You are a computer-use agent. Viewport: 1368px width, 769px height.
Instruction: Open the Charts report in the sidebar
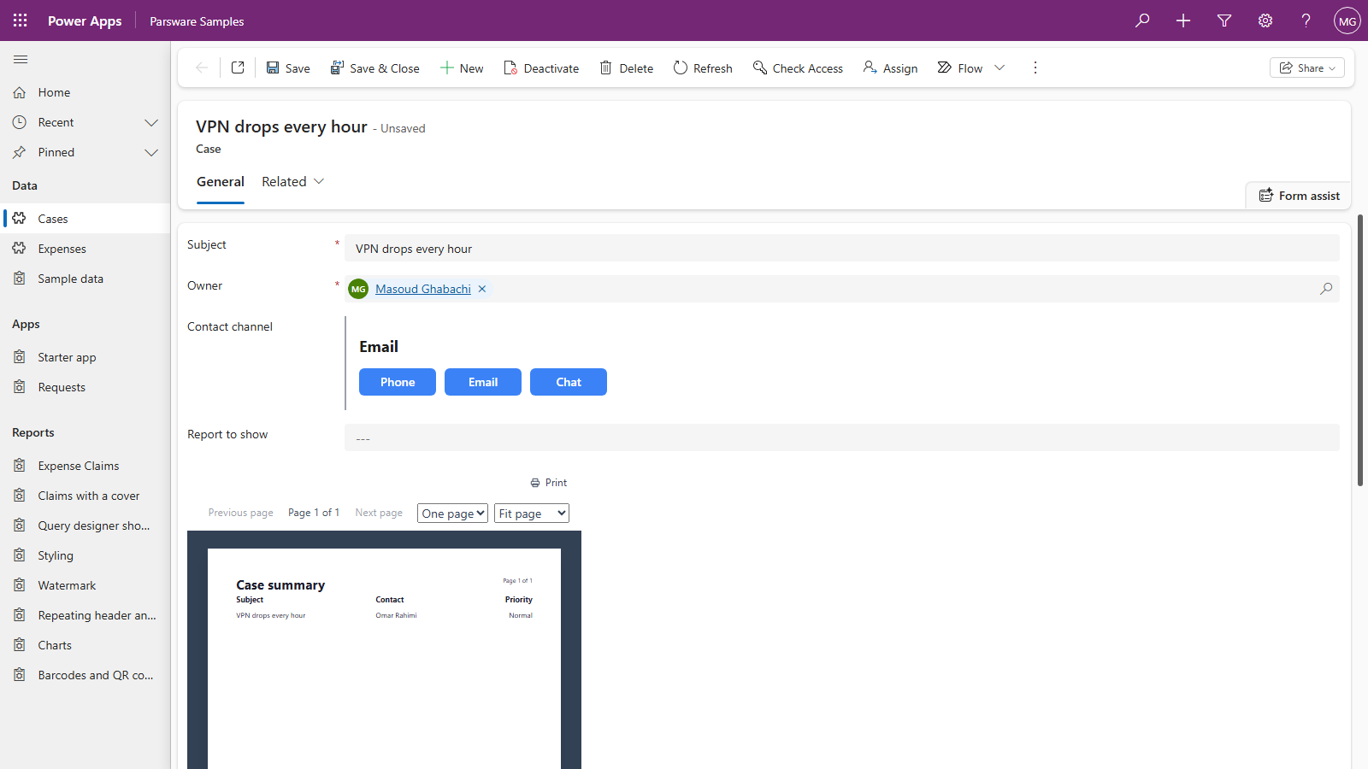coord(85,645)
